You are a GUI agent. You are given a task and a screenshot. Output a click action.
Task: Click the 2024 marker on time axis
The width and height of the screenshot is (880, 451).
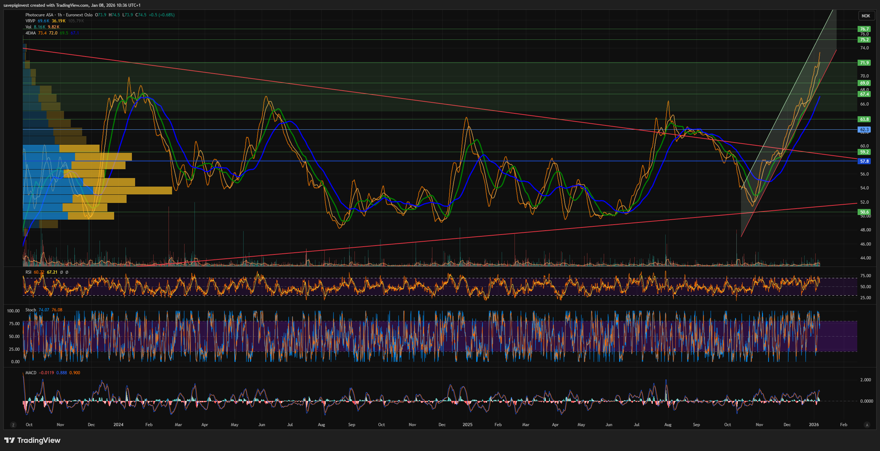(x=118, y=425)
